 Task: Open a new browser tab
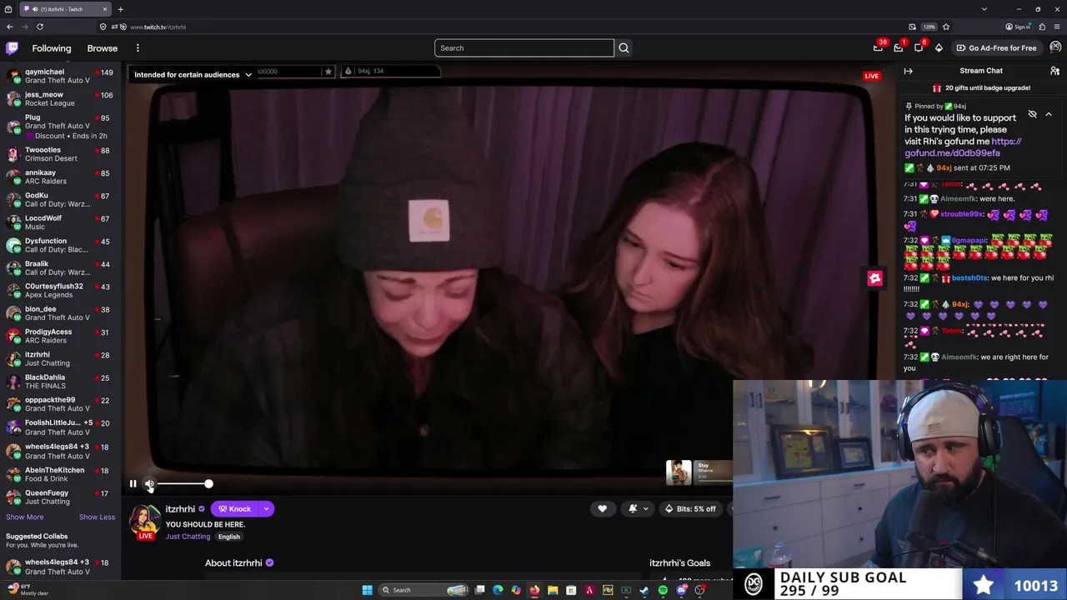120,9
